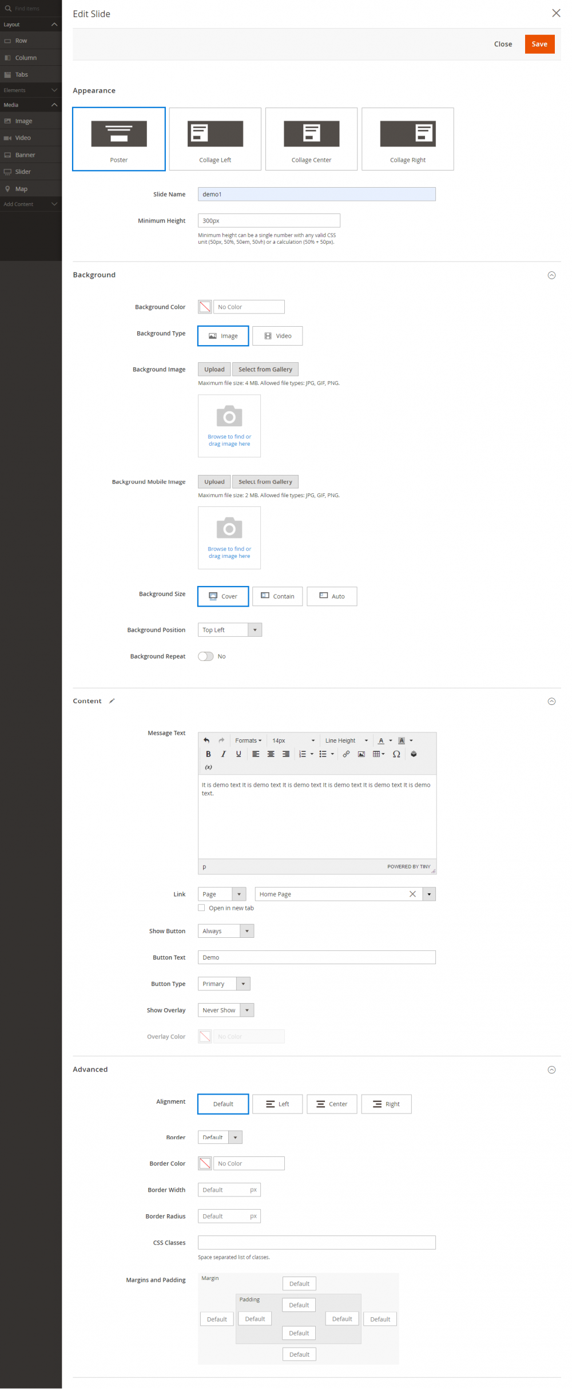The height and width of the screenshot is (1391, 572).
Task: Open the special character (Omega) tool
Action: (x=396, y=754)
